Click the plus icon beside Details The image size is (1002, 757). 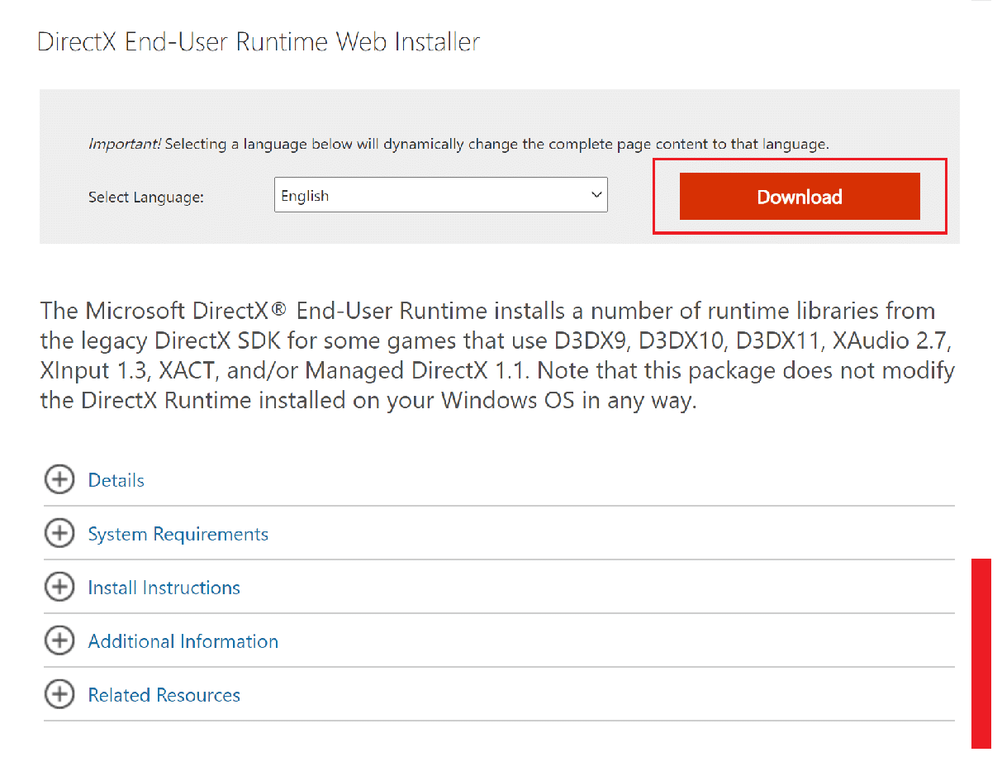tap(59, 479)
